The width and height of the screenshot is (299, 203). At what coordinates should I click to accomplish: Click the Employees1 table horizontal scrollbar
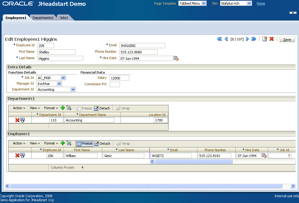[193, 162]
